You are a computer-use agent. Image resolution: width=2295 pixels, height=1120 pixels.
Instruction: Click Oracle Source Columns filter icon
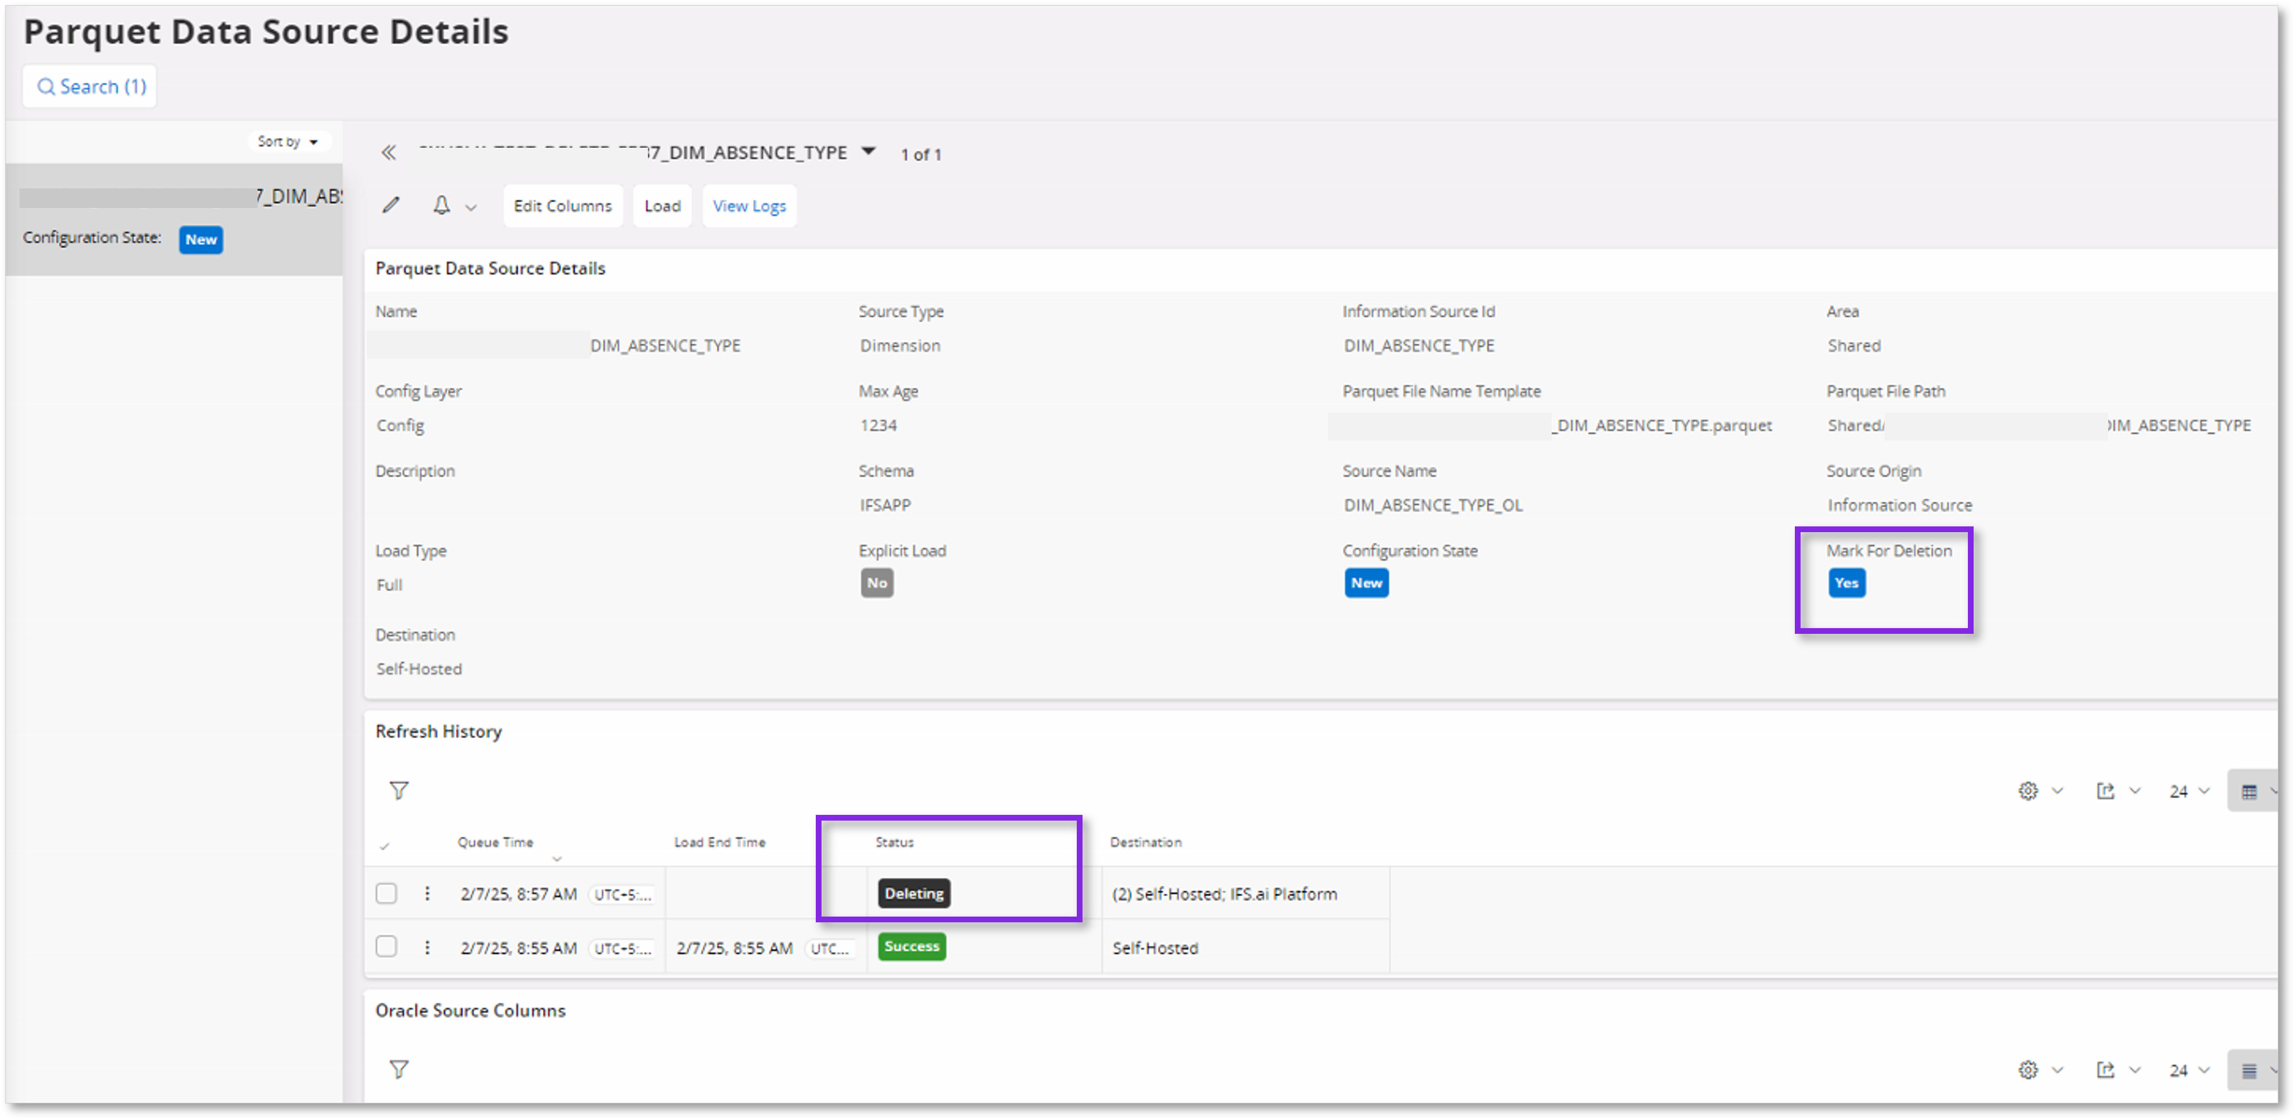tap(398, 1069)
